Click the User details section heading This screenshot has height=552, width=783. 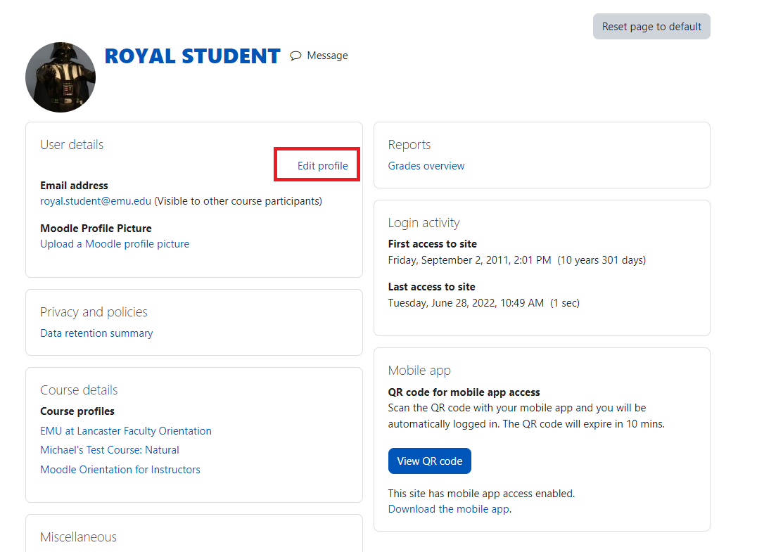[x=72, y=145]
